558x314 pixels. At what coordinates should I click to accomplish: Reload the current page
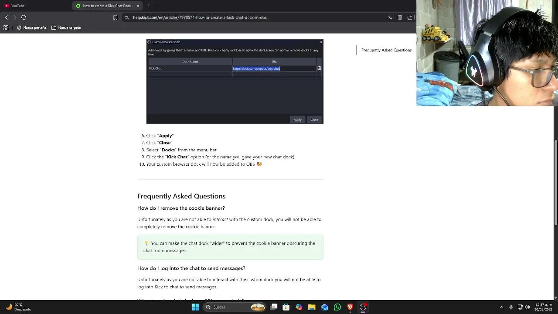point(24,17)
